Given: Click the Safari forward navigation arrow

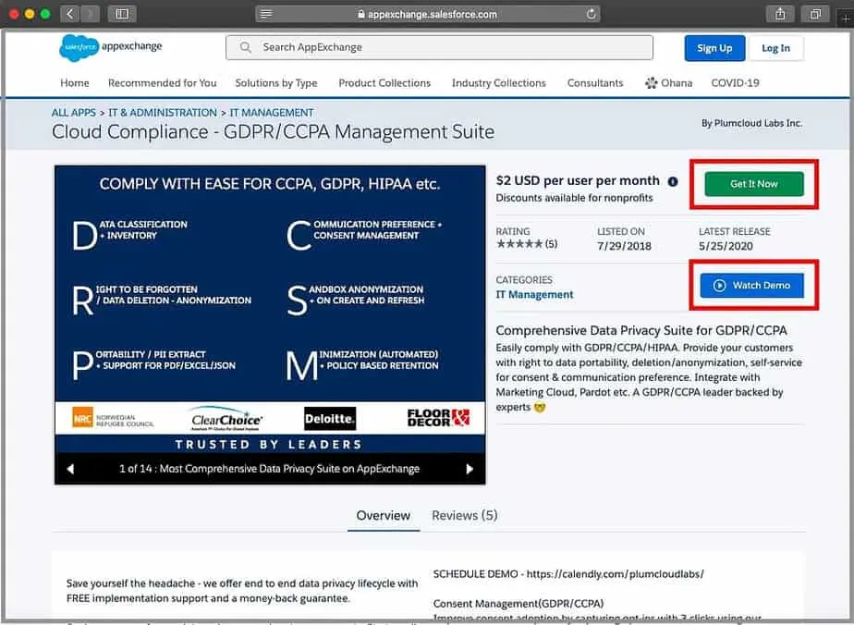Looking at the screenshot, I should coord(91,14).
